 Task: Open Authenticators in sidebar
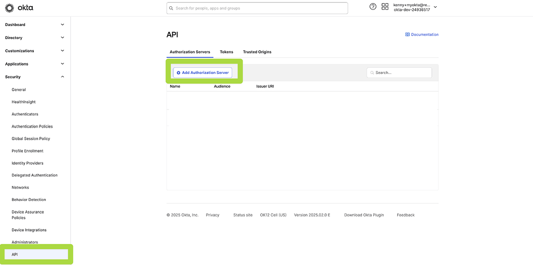coord(25,115)
